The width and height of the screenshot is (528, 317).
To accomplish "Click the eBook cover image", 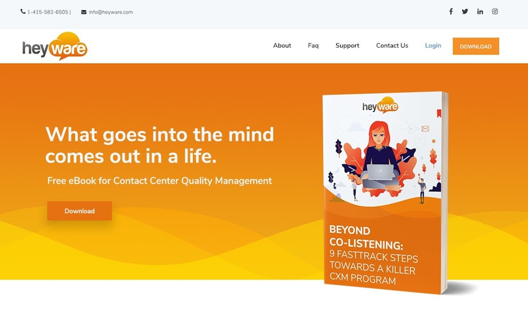I will coord(385,193).
